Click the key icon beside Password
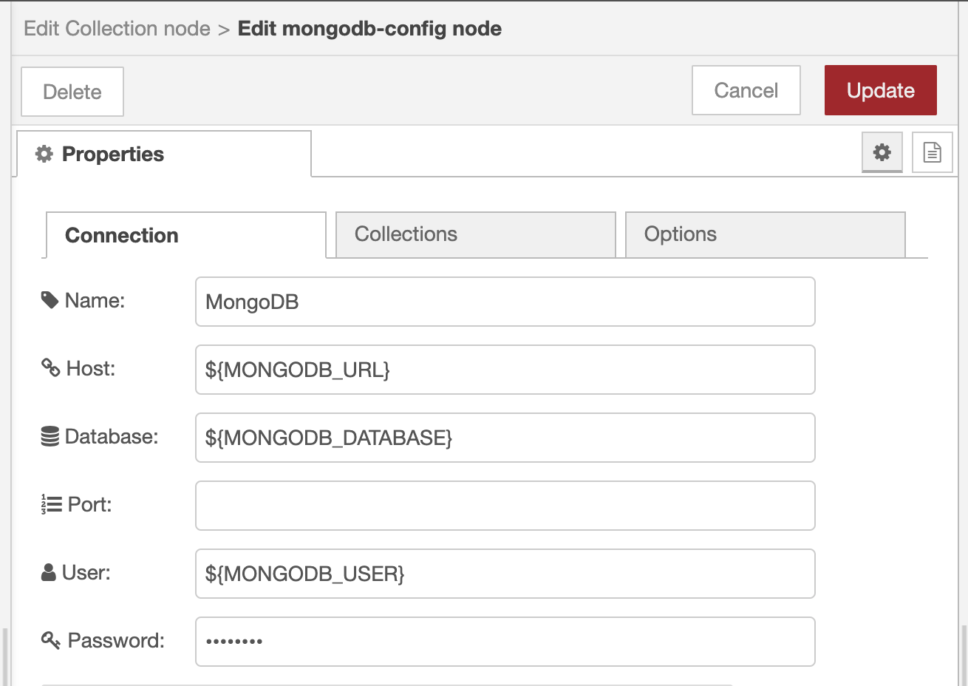Viewport: 968px width, 686px height. (x=50, y=640)
